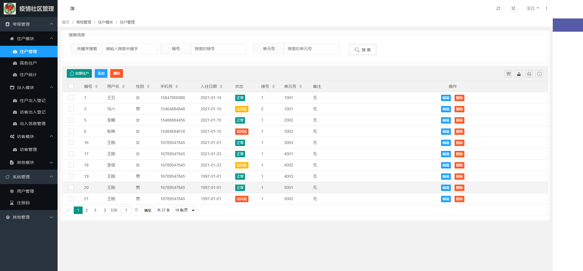Expand the 其他模块 submenu
The width and height of the screenshot is (583, 271).
click(29, 162)
